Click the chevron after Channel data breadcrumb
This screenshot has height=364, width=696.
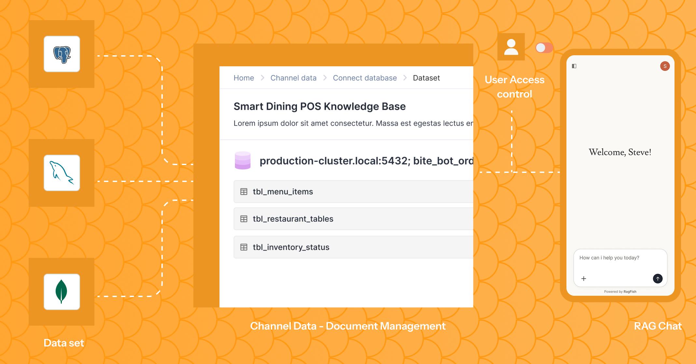(x=325, y=78)
